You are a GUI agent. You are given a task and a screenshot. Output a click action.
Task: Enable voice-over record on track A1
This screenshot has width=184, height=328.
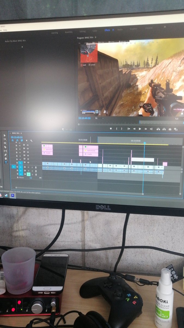coord(36,167)
